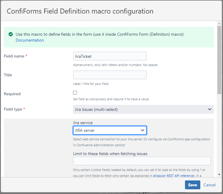The width and height of the screenshot is (223, 194).
Task: Expand the Jira service dropdown
Action: (110, 130)
